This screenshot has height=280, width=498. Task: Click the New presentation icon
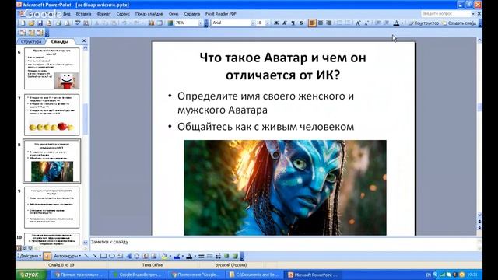pyautogui.click(x=23, y=23)
